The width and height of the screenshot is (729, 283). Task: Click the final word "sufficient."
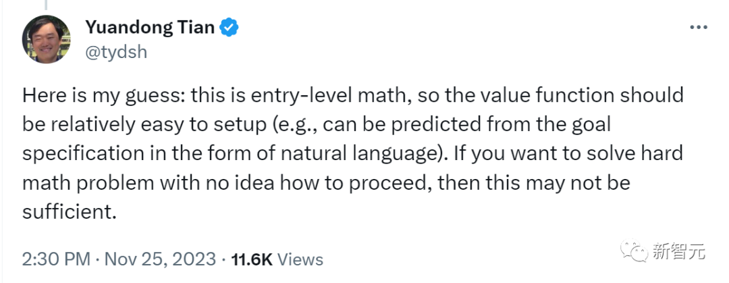coord(68,212)
